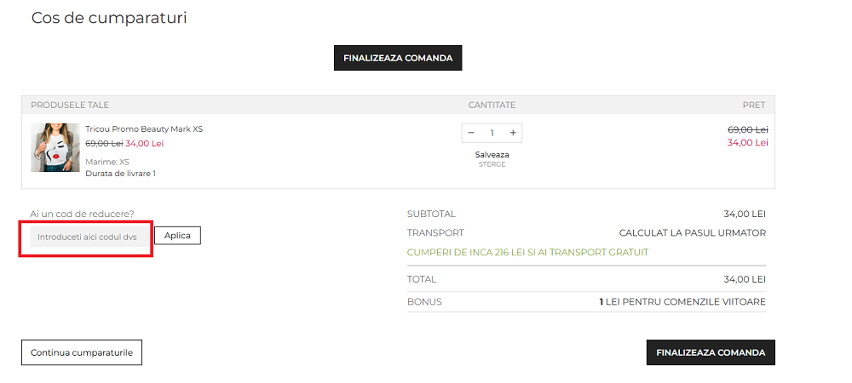Click the Cos de cumparaturi heading

coord(109,18)
